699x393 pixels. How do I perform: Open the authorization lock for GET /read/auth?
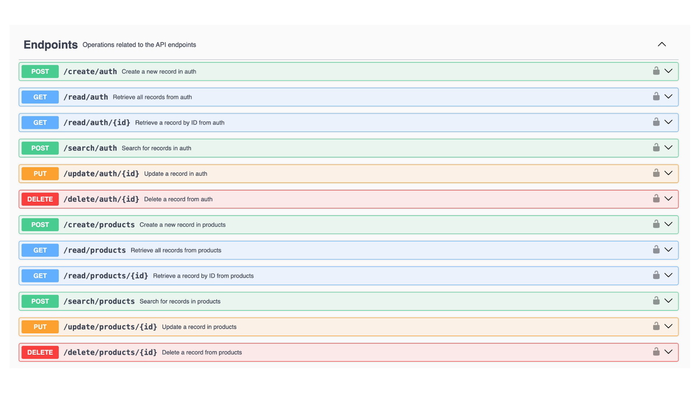click(x=656, y=97)
